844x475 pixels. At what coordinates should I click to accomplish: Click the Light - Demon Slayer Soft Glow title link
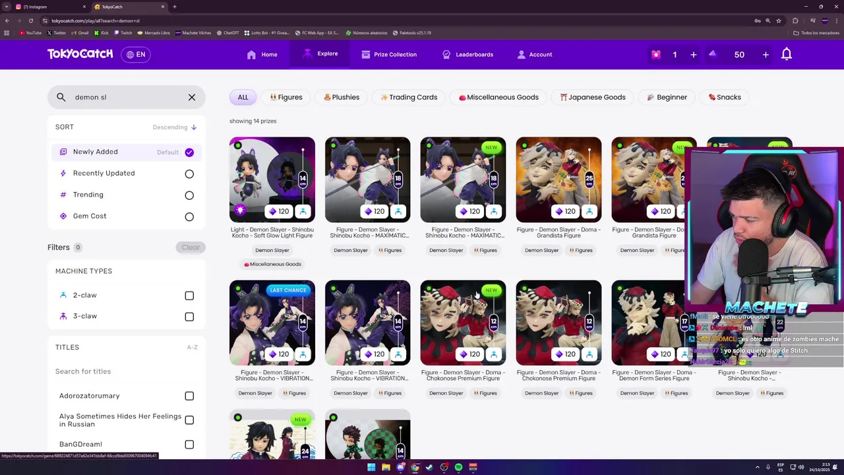pyautogui.click(x=272, y=232)
